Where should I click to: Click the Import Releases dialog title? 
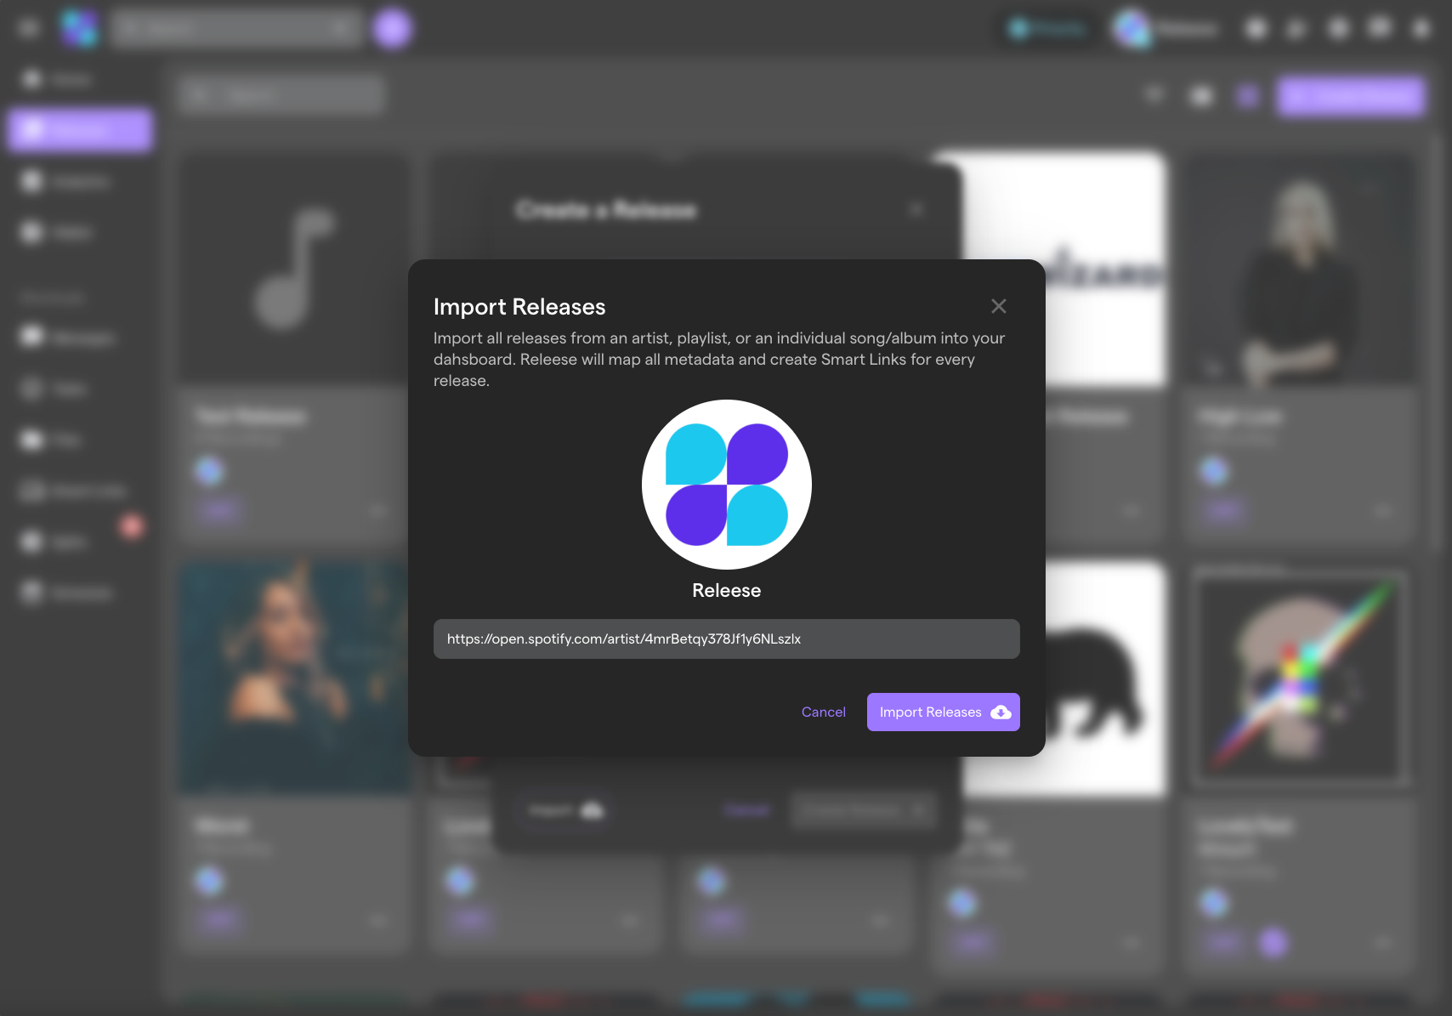pos(519,307)
